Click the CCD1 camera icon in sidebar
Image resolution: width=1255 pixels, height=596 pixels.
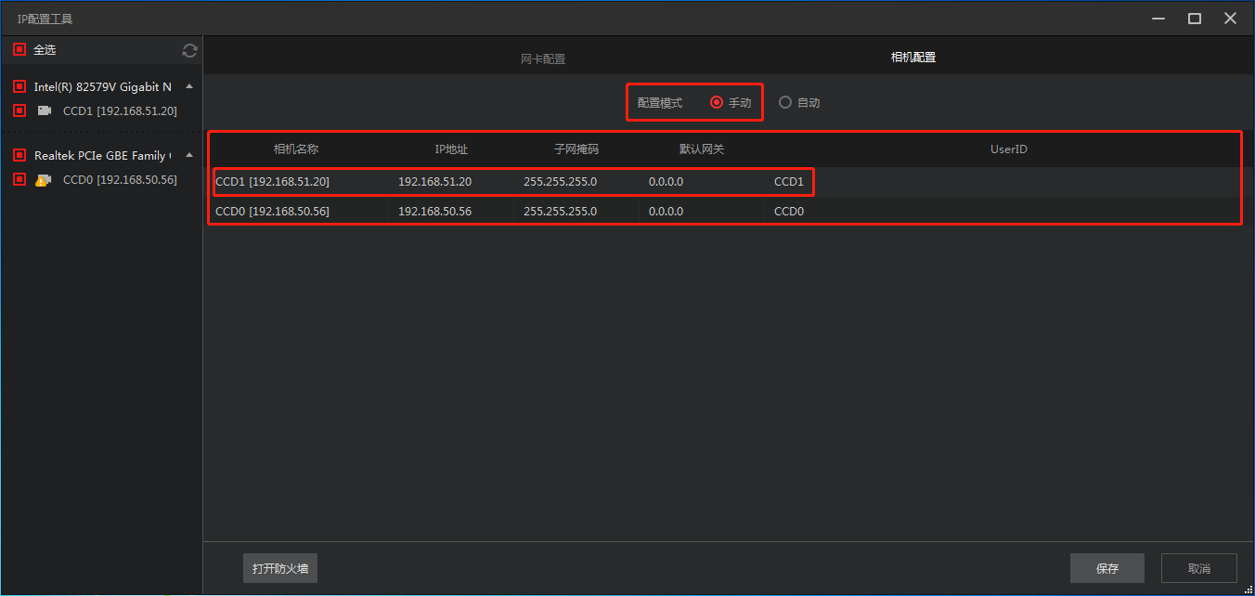(45, 110)
